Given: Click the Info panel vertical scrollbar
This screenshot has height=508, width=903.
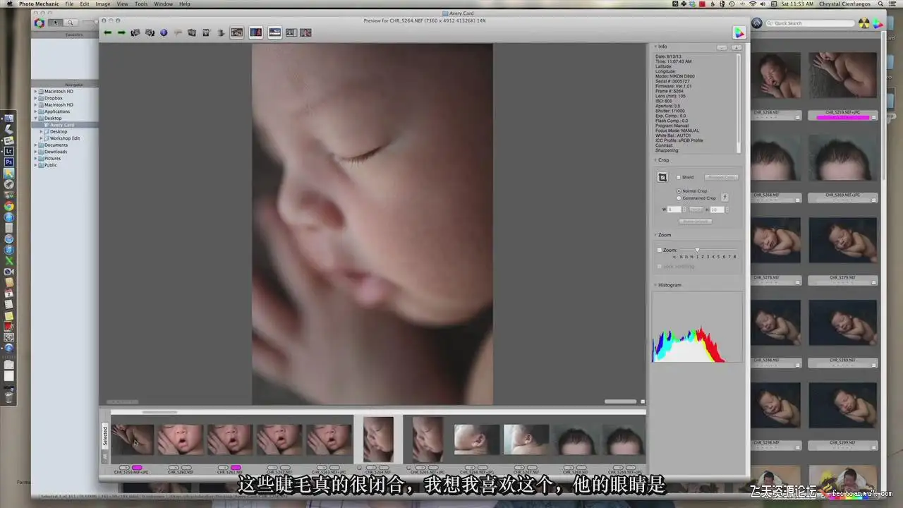Looking at the screenshot, I should [x=739, y=103].
